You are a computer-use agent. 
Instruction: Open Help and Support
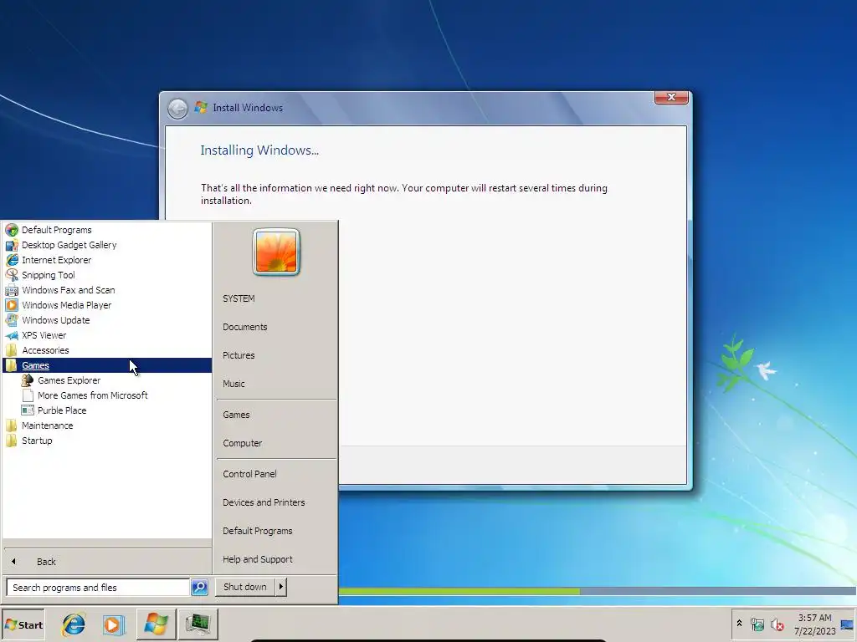(258, 559)
